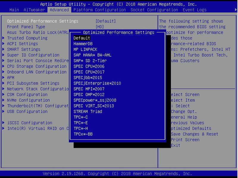Choose SPECjbb*2015 setting
Image resolution: width=238 pixels, height=178 pixels.
click(88, 78)
